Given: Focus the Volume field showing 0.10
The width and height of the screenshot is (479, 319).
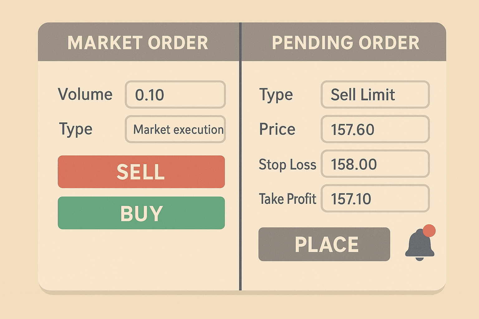Looking at the screenshot, I should (x=175, y=95).
